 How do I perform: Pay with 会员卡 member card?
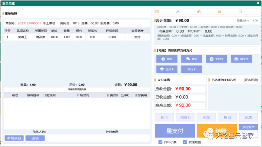(x=167, y=69)
